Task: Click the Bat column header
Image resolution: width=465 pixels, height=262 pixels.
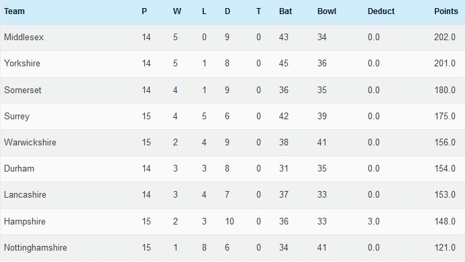Action: (x=285, y=11)
